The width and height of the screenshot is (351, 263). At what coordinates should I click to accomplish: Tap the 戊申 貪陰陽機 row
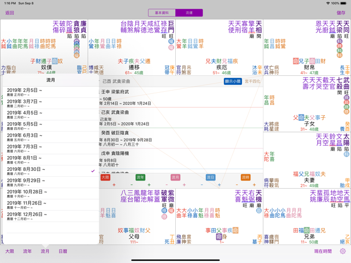(181, 159)
